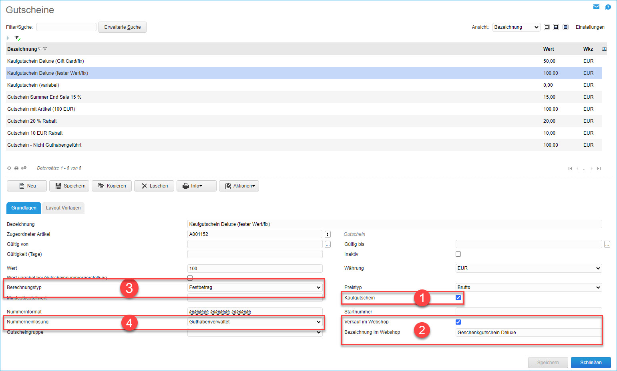Toggle Verkauf im Webshop checkbox
Screen dimensions: 617x371
pos(458,322)
